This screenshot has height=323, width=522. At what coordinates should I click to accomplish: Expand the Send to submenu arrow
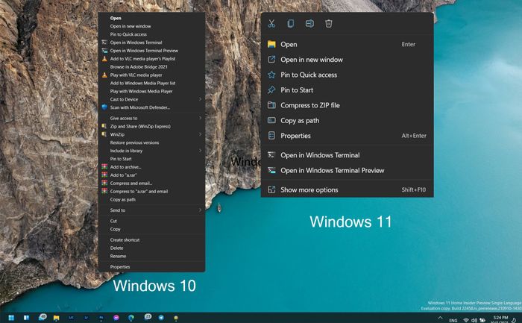(200, 210)
